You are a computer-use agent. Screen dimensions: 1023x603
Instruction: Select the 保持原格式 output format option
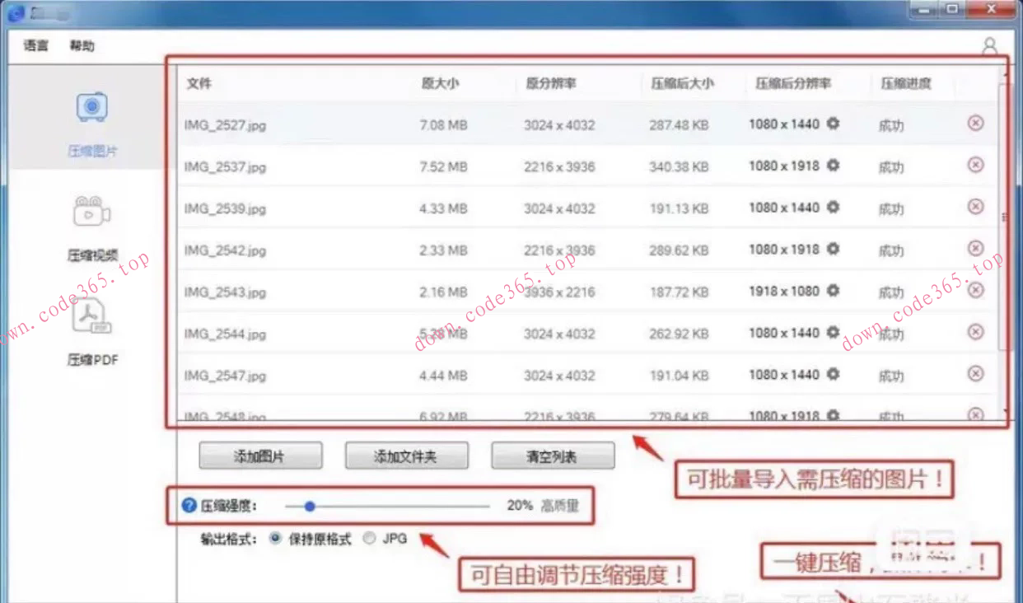click(274, 539)
